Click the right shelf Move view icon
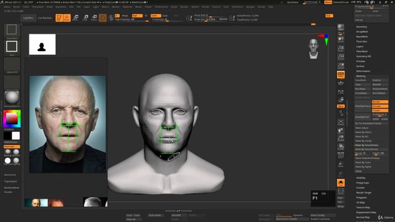Screen dimensions: 395x222 click(341, 130)
